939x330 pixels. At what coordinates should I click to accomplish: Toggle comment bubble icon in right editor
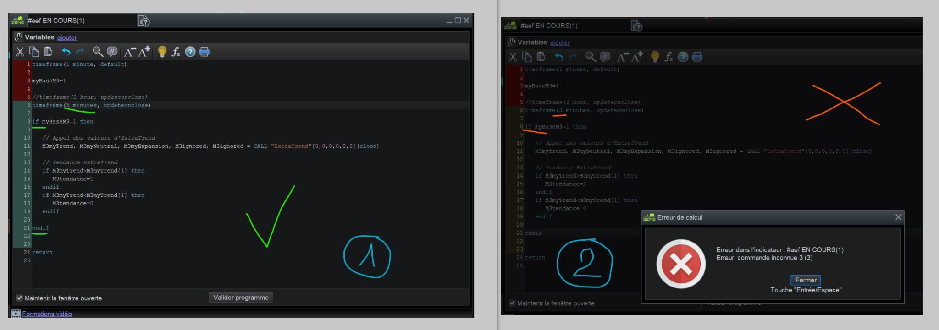[x=605, y=57]
